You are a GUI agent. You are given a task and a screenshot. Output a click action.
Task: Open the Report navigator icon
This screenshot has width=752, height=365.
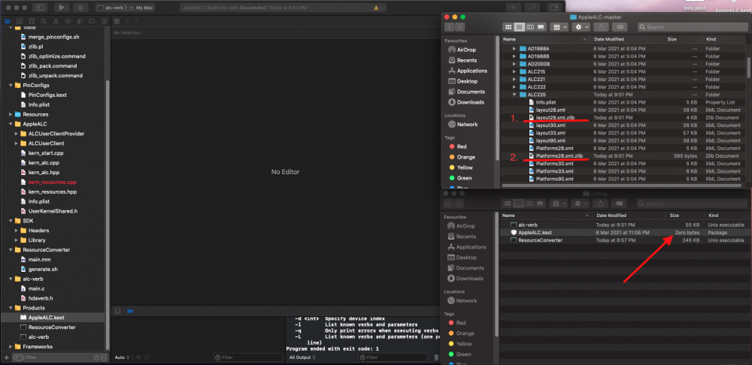coord(104,21)
